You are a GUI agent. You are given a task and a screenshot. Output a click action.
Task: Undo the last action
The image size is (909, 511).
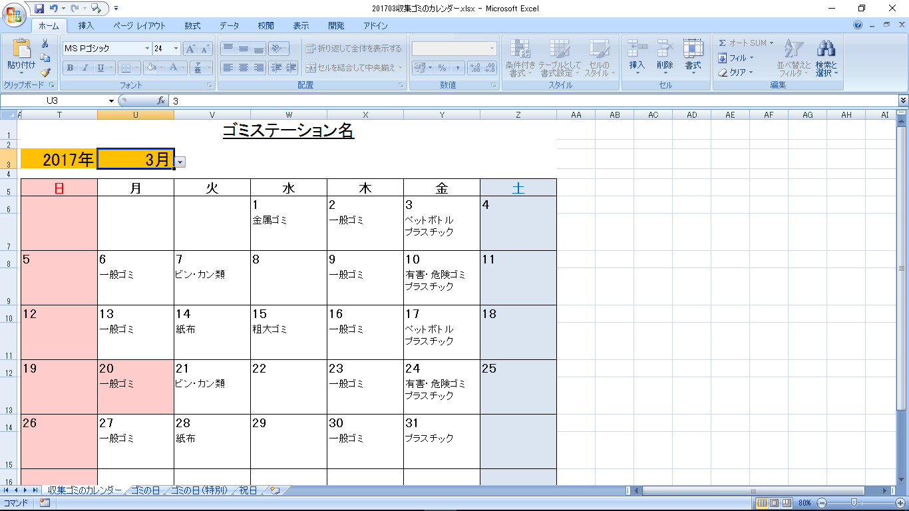pos(54,9)
